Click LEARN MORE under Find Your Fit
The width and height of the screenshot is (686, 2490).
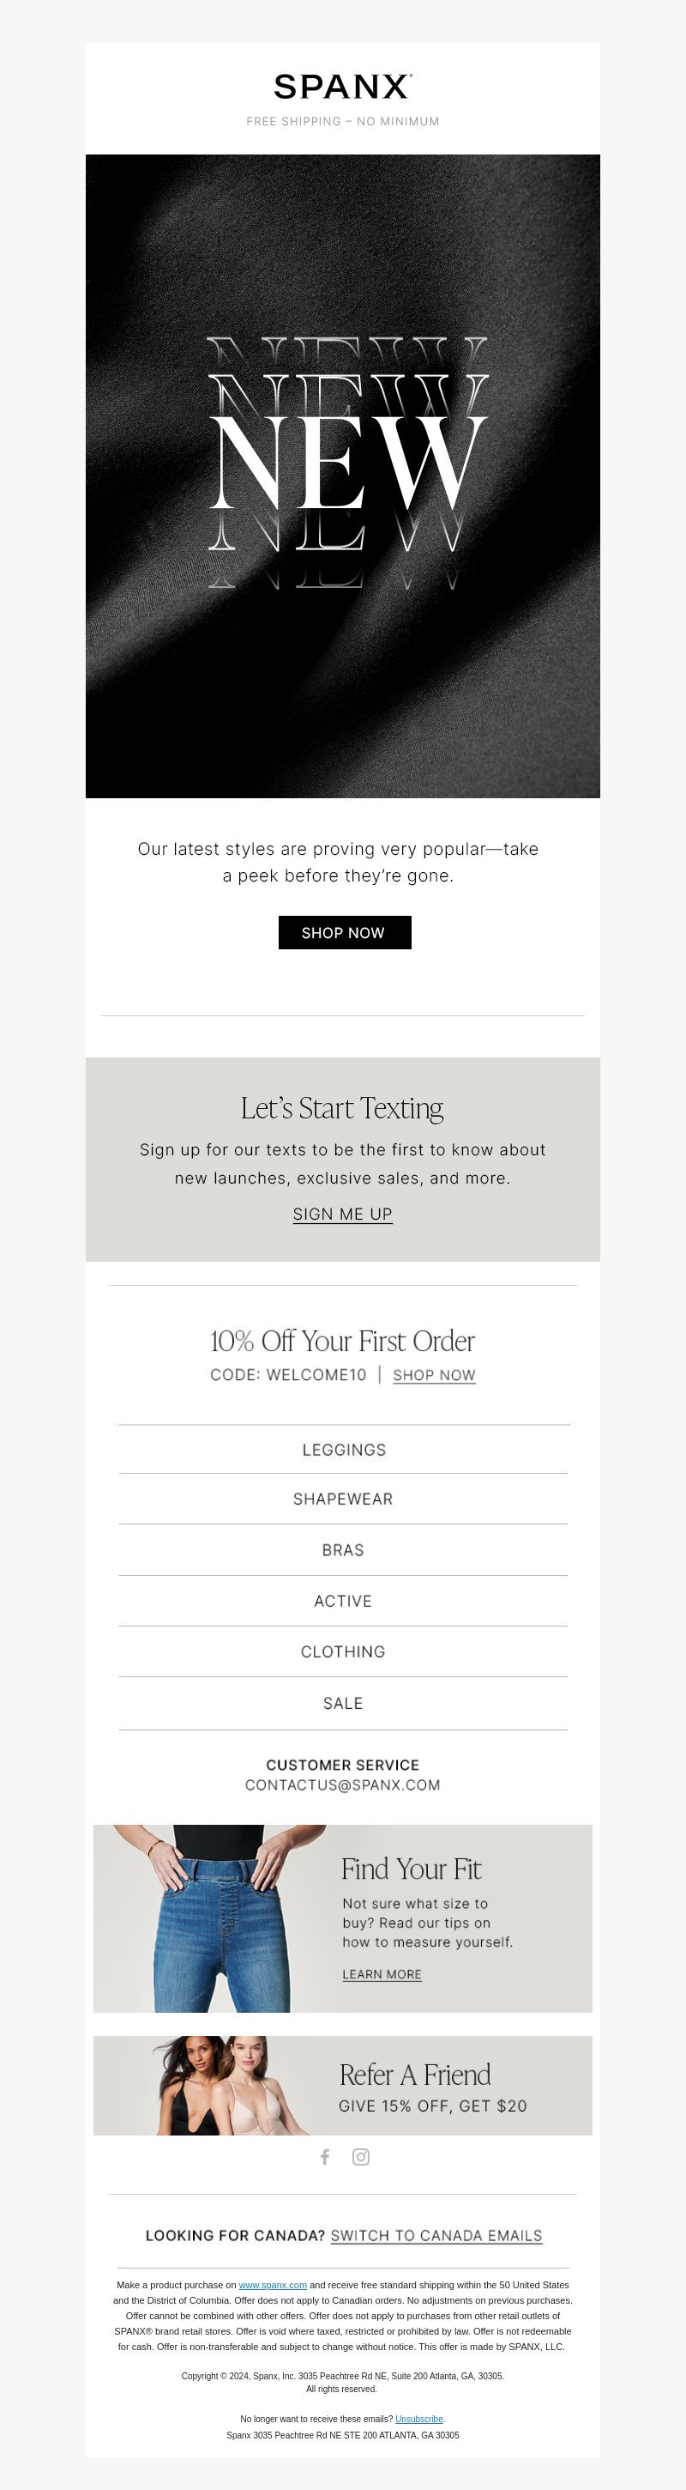tap(382, 1974)
